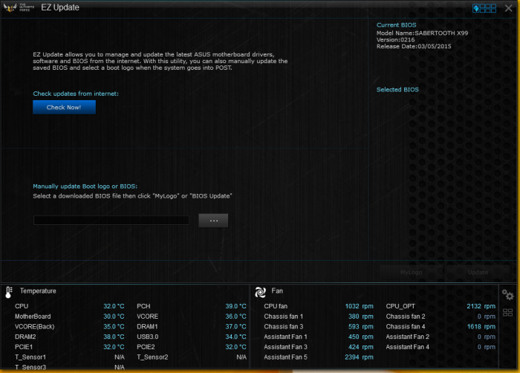520x373 pixels.
Task: Open file browse button with three dots
Action: pos(213,221)
